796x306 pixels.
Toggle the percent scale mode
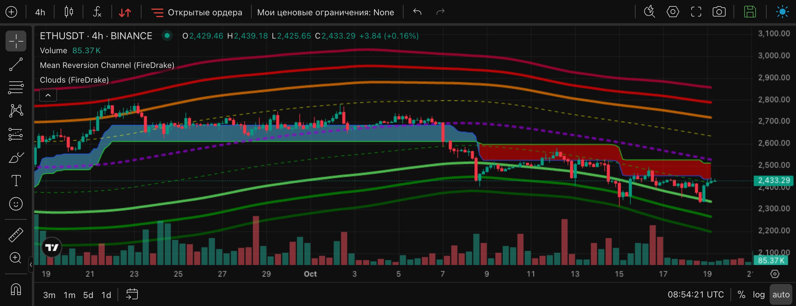(741, 295)
